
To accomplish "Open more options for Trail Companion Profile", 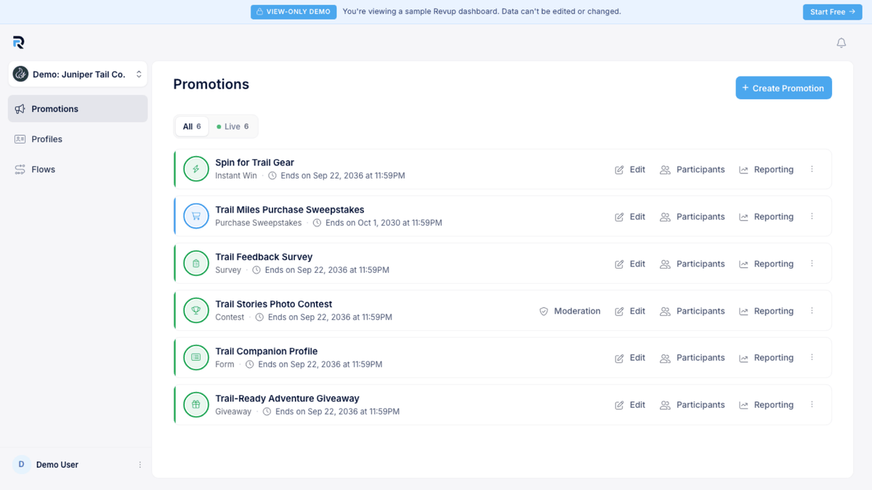I will [812, 357].
